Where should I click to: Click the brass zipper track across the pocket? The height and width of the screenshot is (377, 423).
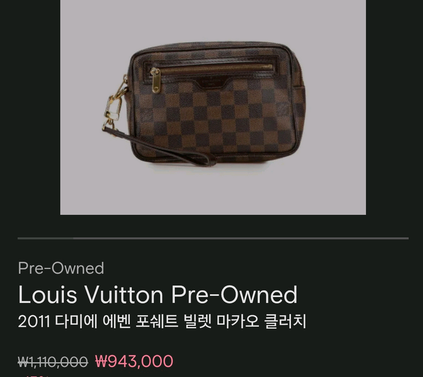pos(216,68)
